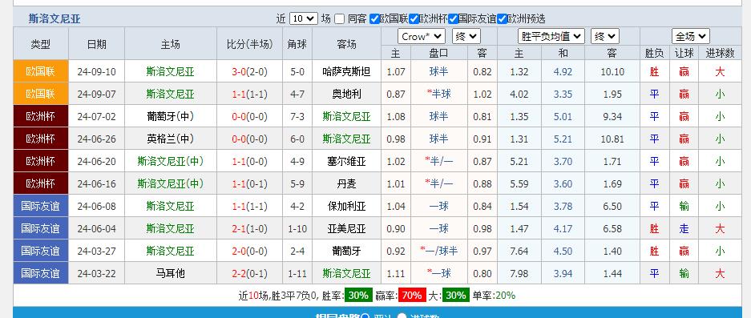Screen dimensions: 751x318
Task: Select the 欧国联 tag on 24-09-07 row
Action: pos(41,95)
